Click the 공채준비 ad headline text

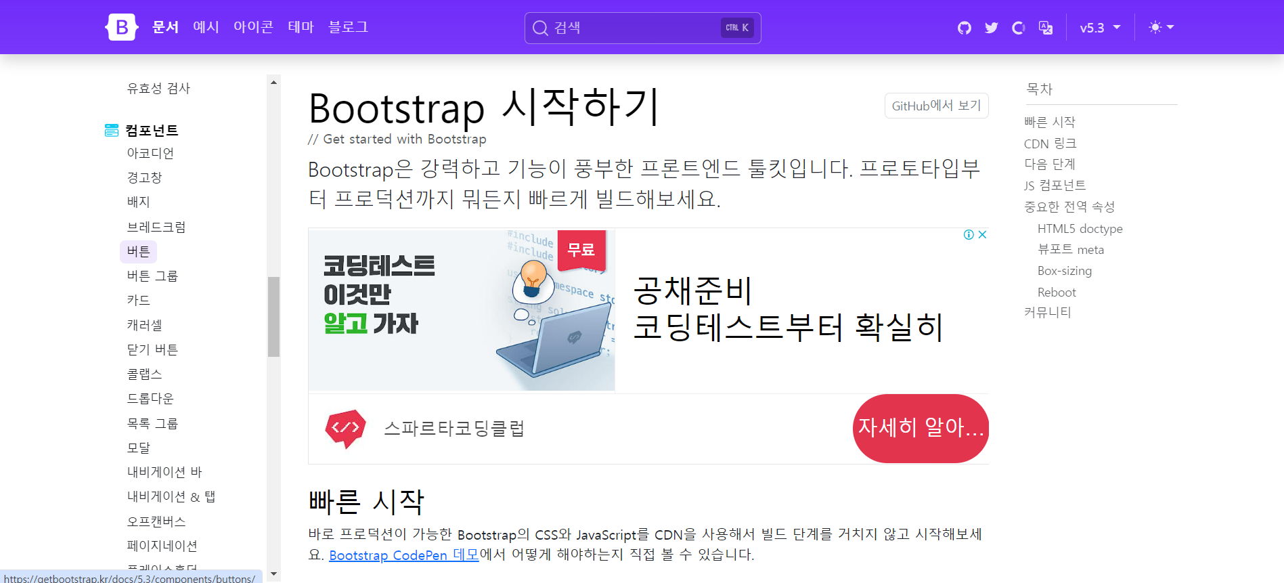(x=789, y=308)
